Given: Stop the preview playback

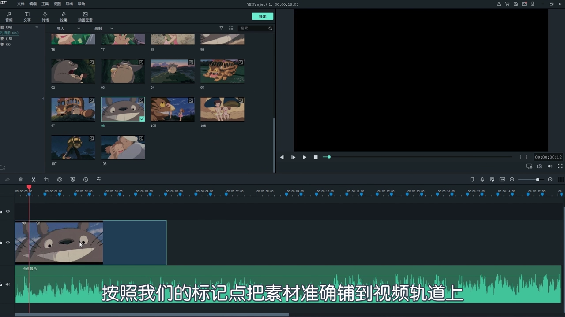Looking at the screenshot, I should [x=316, y=157].
